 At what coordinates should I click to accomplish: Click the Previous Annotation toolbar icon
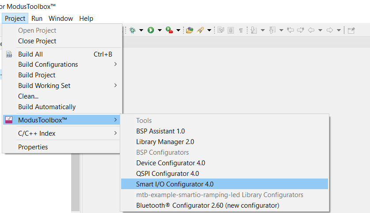(272, 30)
